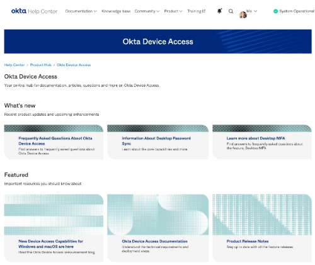Click 'Read the Okta Device Access announcement blog' text
The image size is (315, 265).
[57, 252]
